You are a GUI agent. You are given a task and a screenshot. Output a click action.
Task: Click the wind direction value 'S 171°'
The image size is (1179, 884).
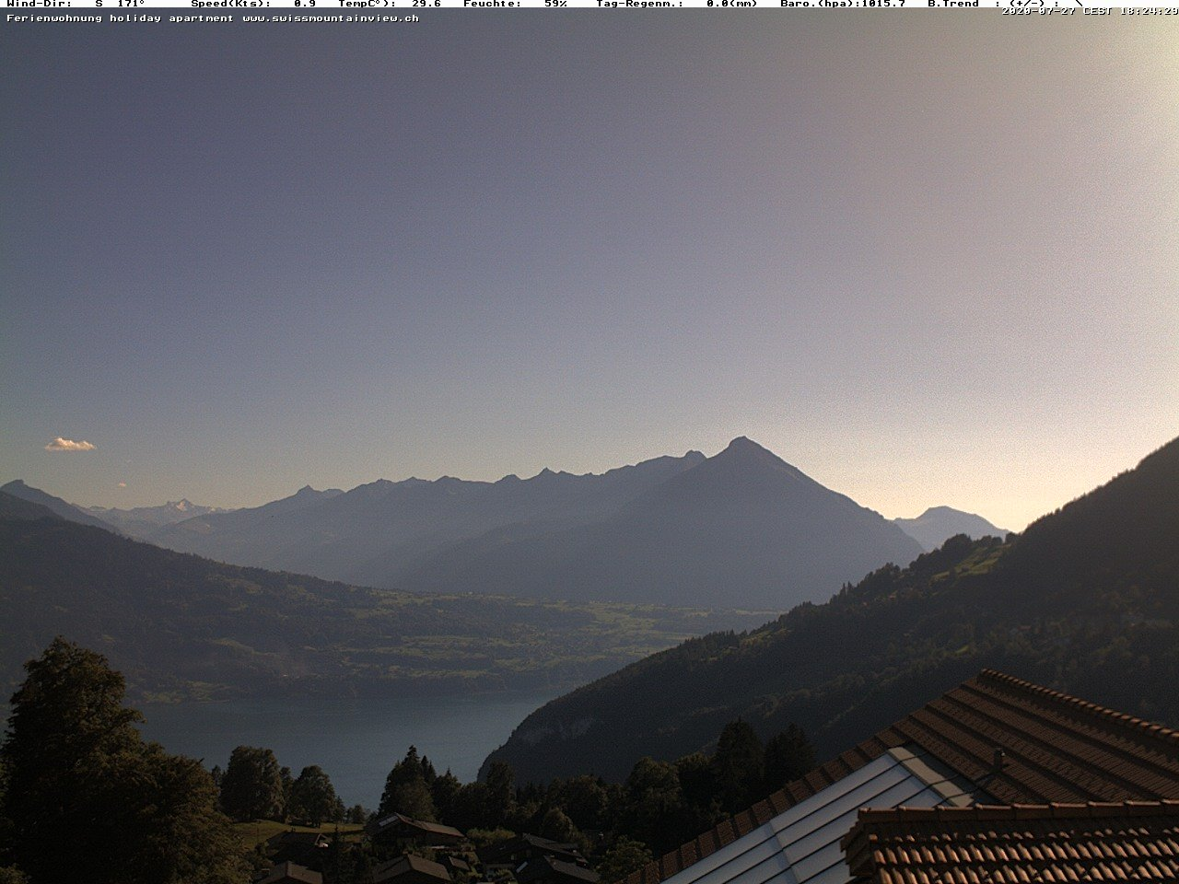tap(120, 4)
